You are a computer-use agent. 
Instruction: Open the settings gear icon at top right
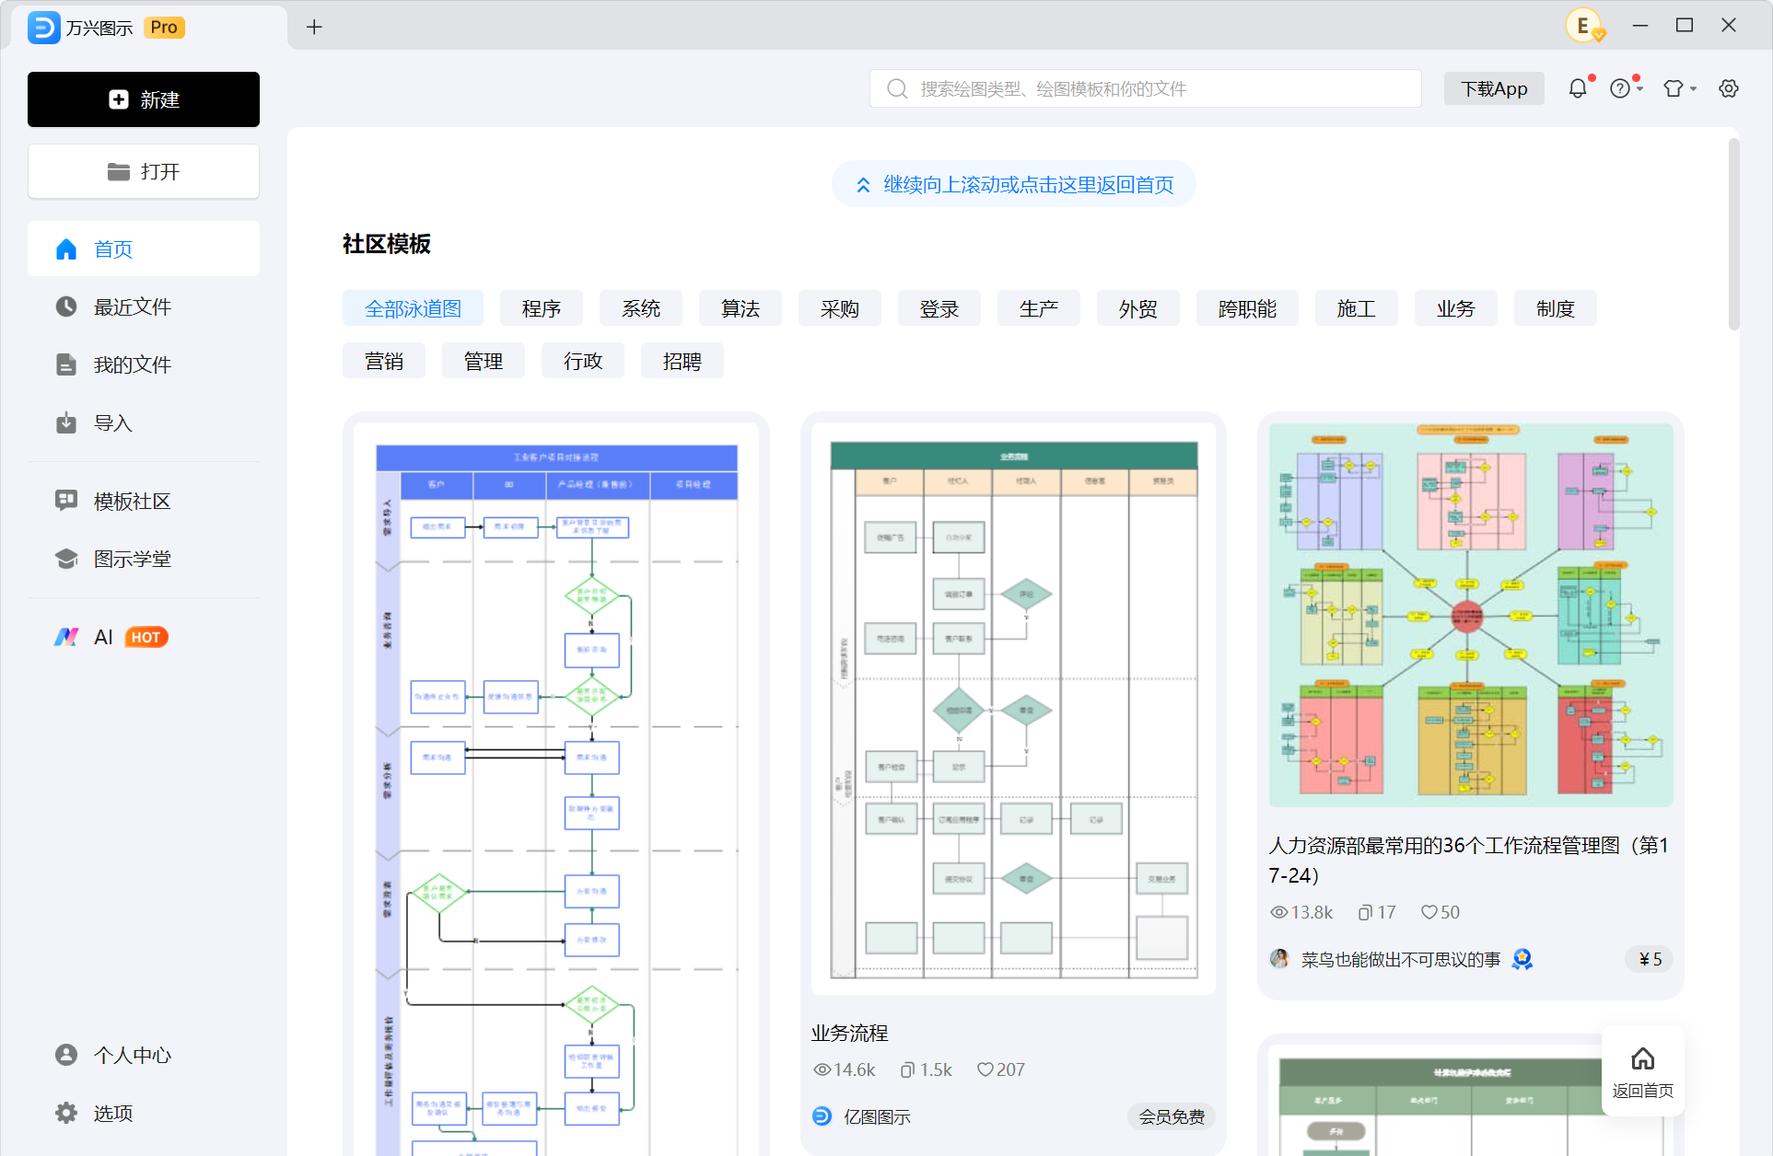[x=1729, y=88]
